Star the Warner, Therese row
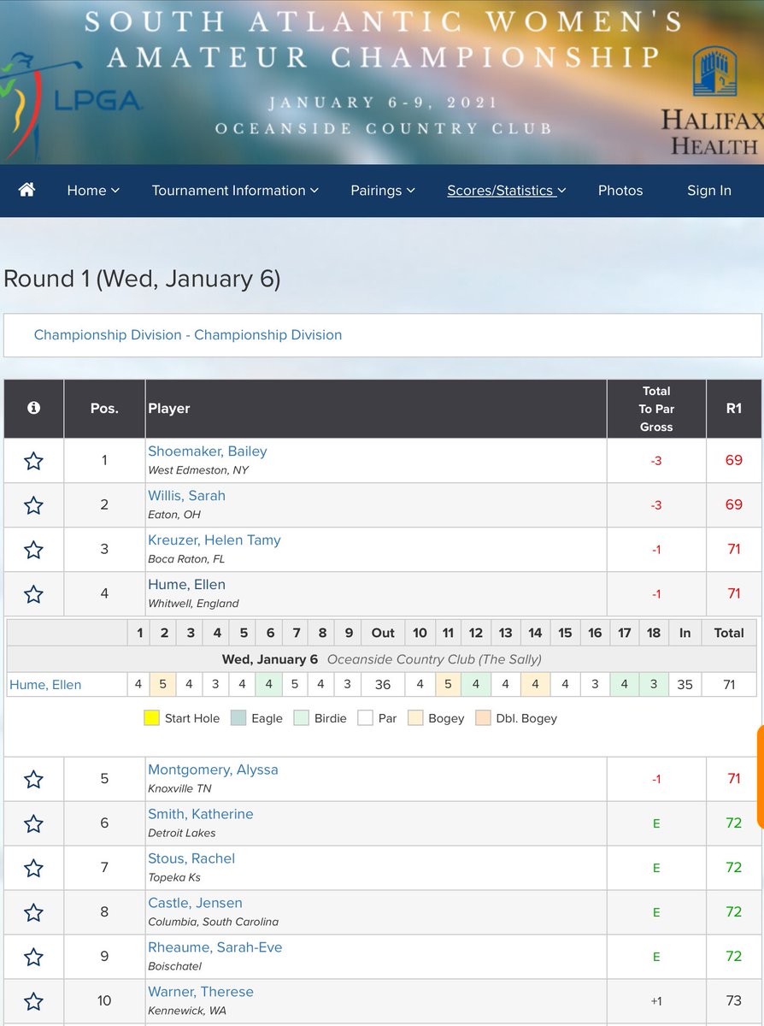 tap(33, 1001)
